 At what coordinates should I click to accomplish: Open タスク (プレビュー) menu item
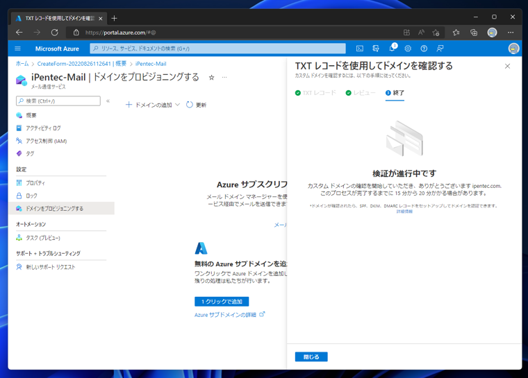38,238
